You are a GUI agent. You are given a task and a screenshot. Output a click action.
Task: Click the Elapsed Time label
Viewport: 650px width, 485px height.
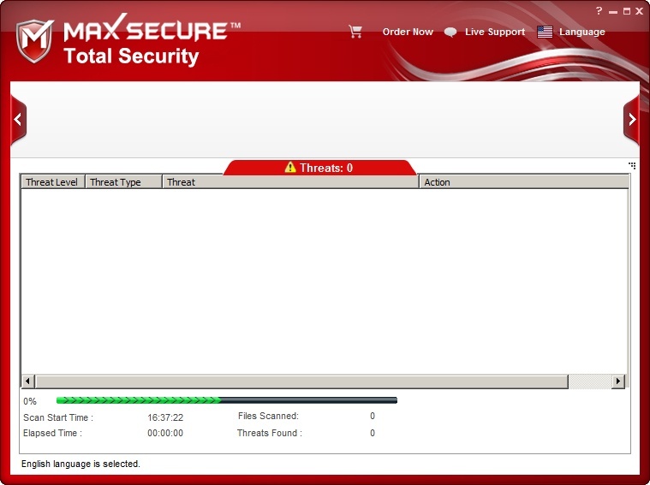tap(52, 433)
